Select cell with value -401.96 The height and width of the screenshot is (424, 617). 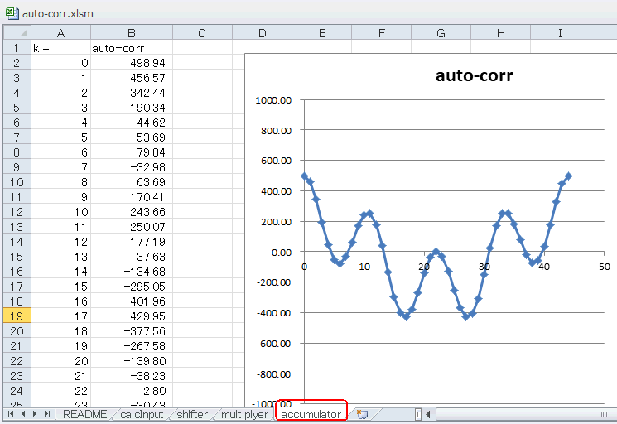point(132,301)
